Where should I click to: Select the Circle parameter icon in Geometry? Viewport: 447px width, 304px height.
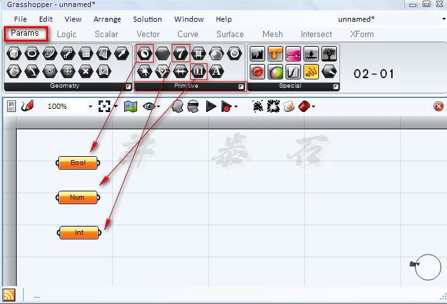click(32, 54)
